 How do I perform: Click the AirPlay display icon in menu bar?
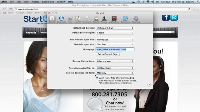tap(133, 2)
